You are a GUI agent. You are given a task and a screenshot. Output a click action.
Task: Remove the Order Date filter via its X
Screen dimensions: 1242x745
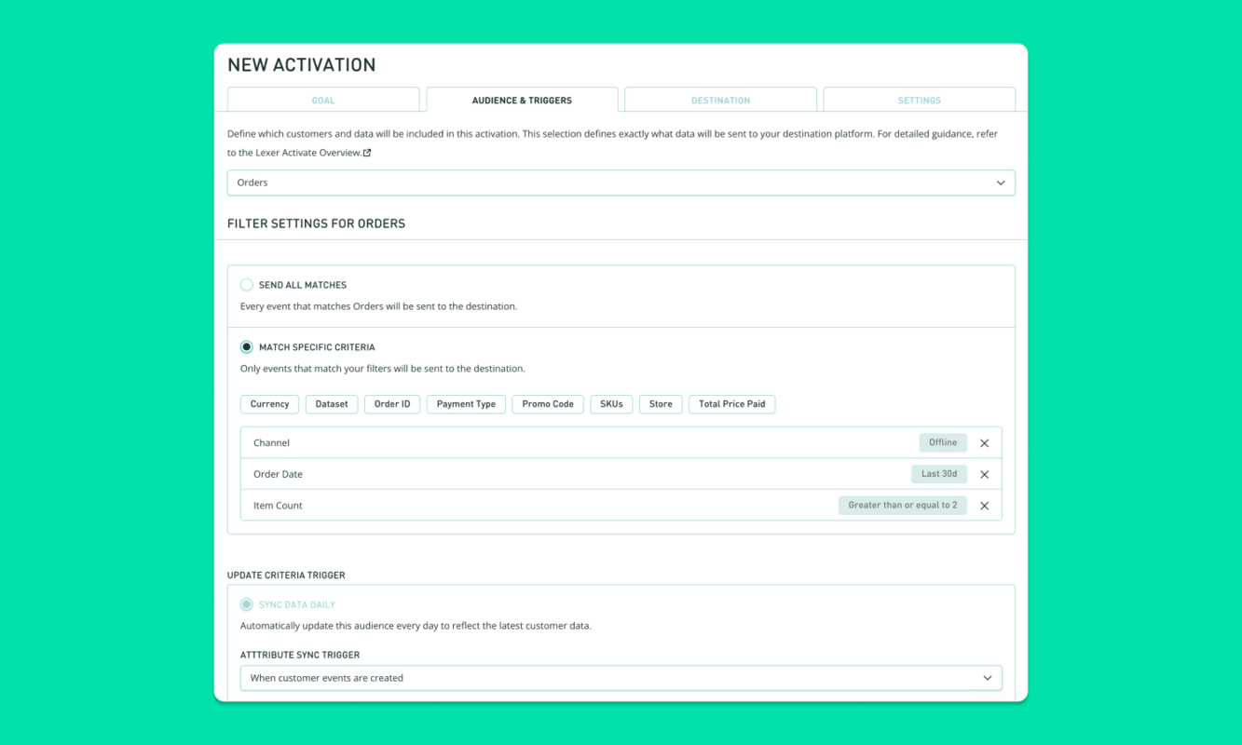984,474
